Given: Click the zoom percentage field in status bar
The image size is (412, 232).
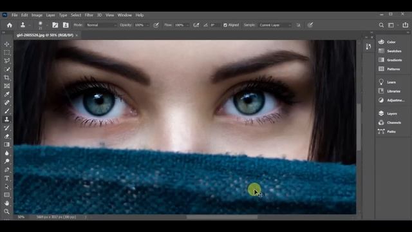Looking at the screenshot, I should pos(21,217).
